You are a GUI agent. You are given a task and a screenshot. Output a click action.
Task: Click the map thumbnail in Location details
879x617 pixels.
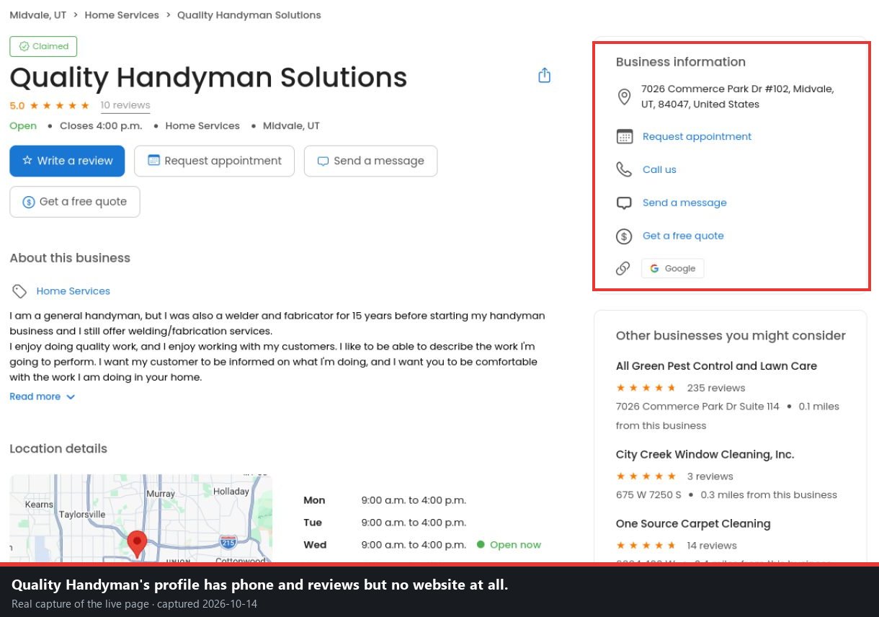coord(140,518)
